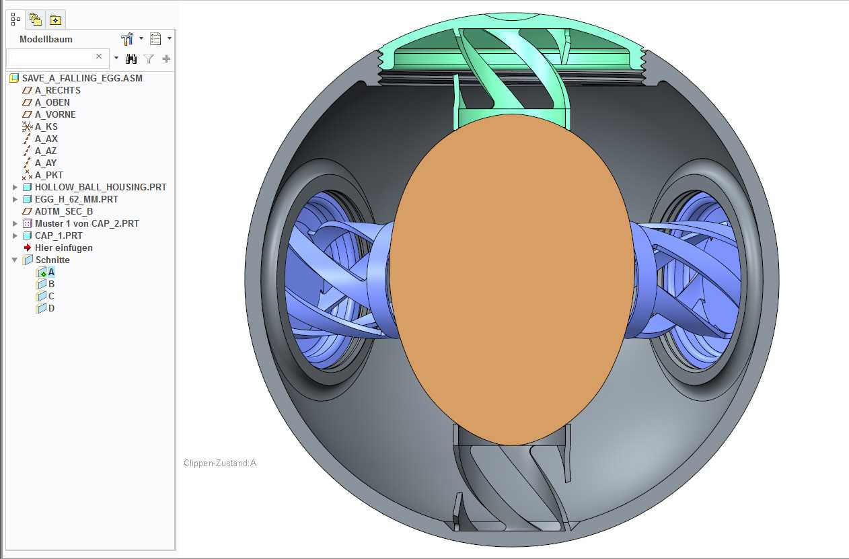
Task: Open the folder browser tab
Action: click(36, 20)
